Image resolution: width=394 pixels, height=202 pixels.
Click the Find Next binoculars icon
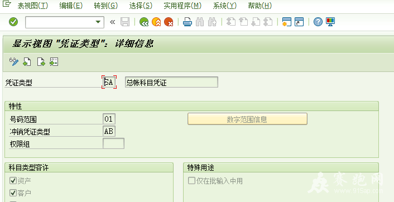(x=212, y=22)
